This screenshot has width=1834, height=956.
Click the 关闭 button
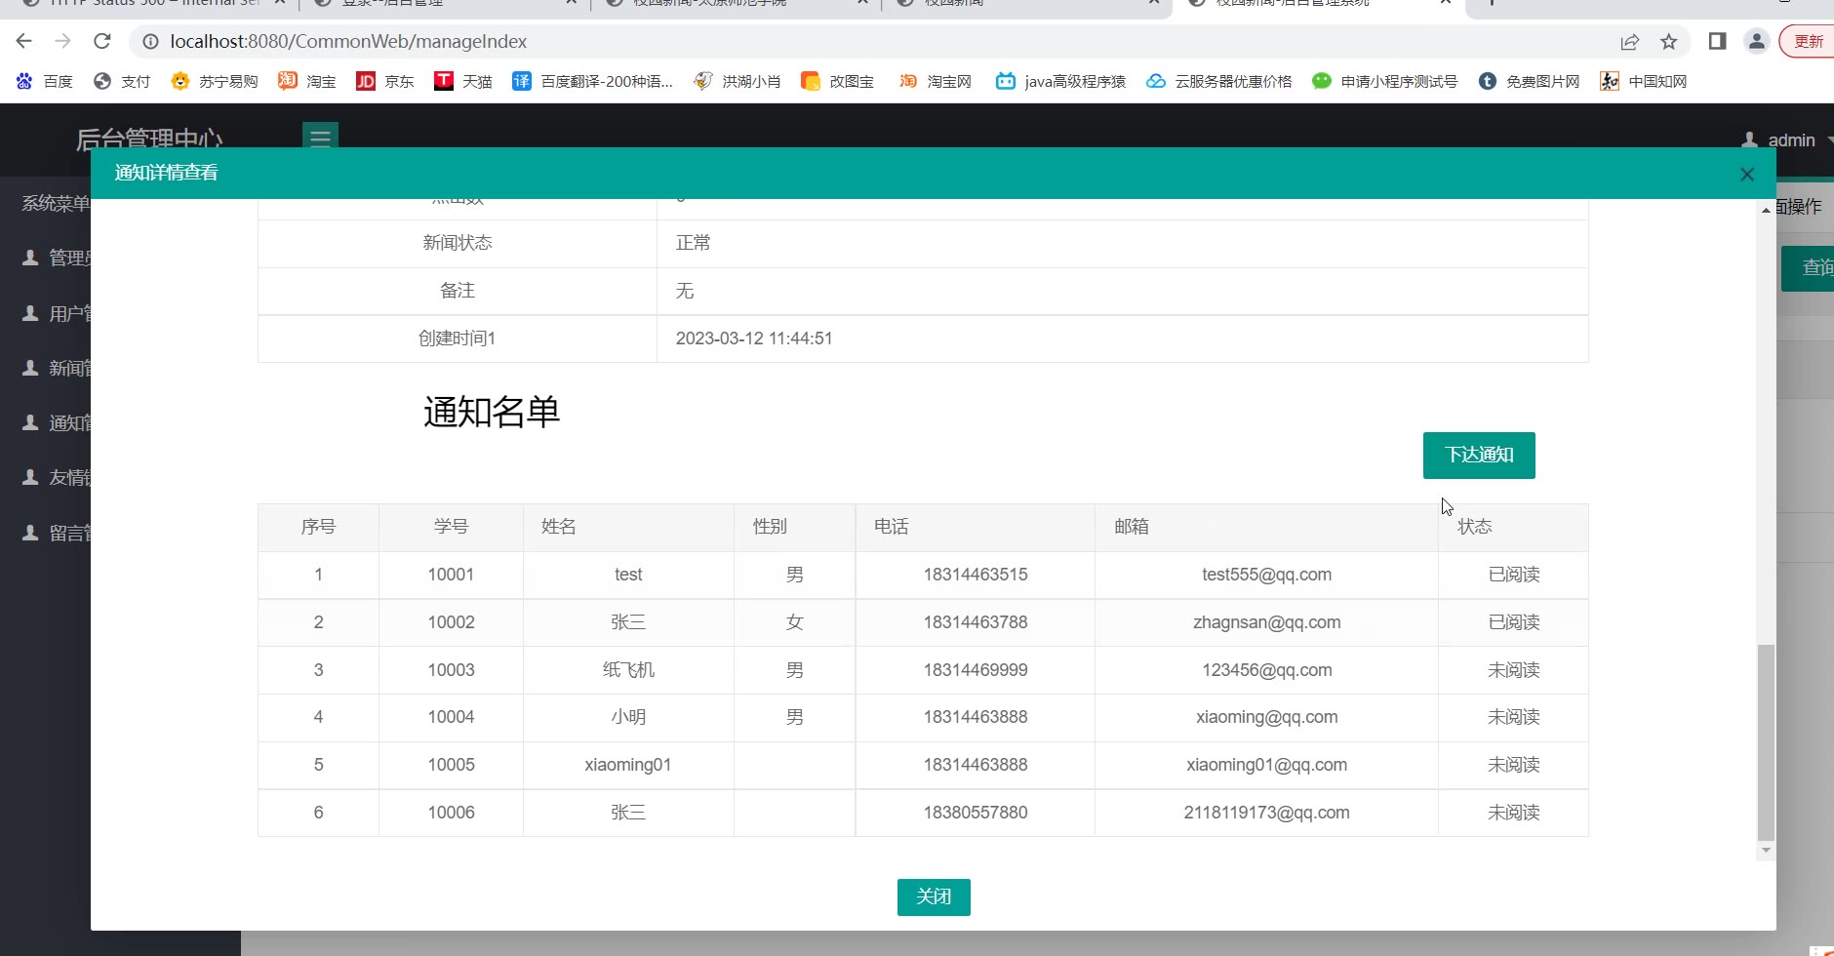pos(934,896)
